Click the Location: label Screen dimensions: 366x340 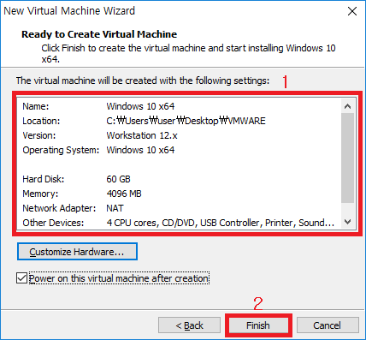pos(41,121)
